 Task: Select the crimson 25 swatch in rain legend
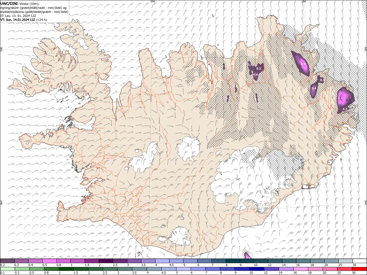[x=344, y=269]
